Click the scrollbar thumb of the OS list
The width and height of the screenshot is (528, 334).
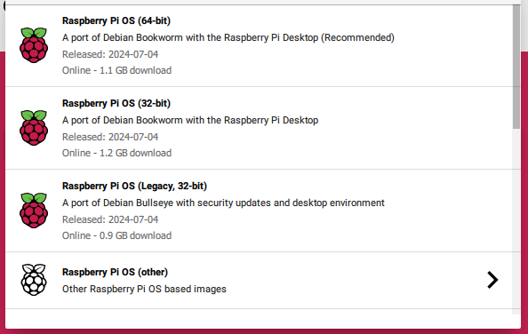tap(516, 67)
